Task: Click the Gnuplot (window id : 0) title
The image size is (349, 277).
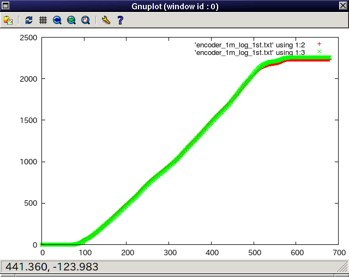Action: coord(175,6)
